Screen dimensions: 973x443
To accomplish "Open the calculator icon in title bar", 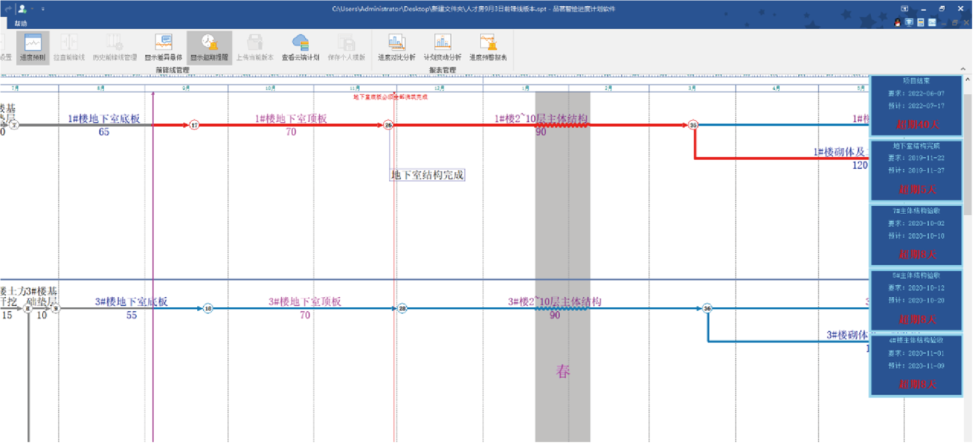I will (920, 23).
